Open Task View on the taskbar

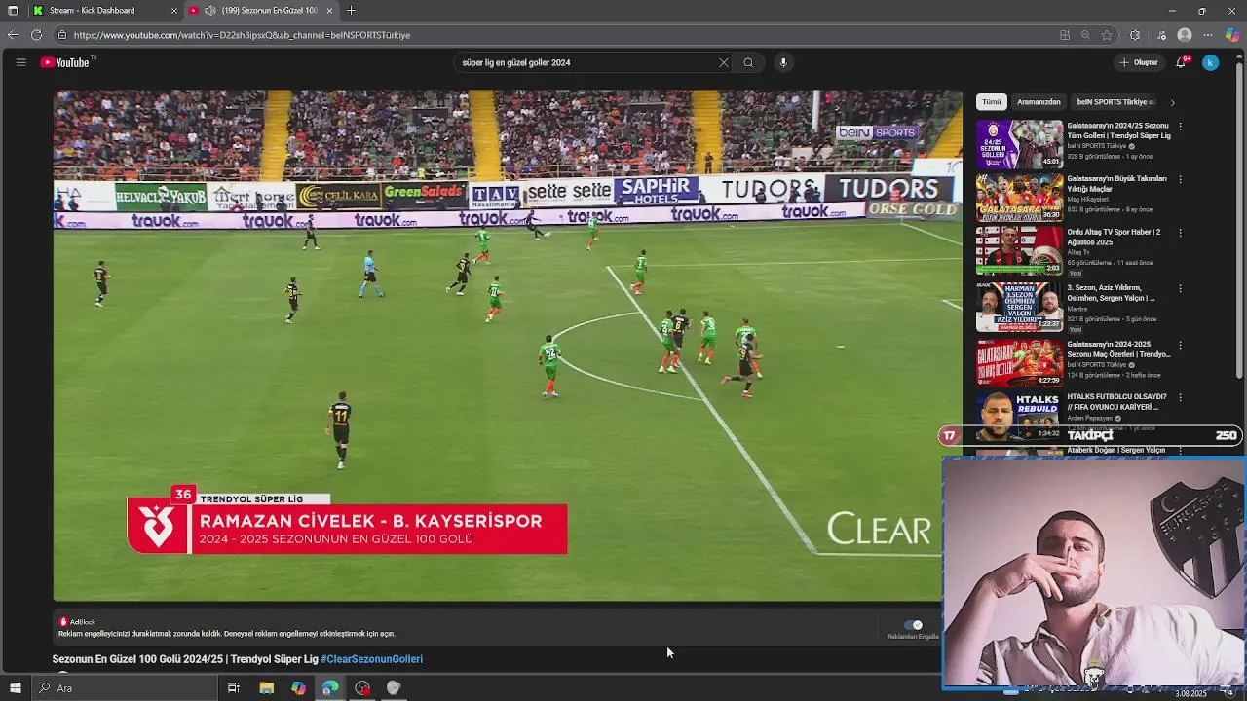click(x=234, y=688)
